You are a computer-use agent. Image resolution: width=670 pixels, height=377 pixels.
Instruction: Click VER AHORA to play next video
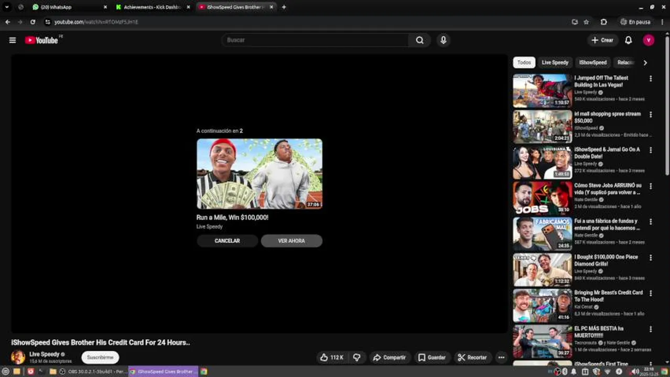coord(291,241)
